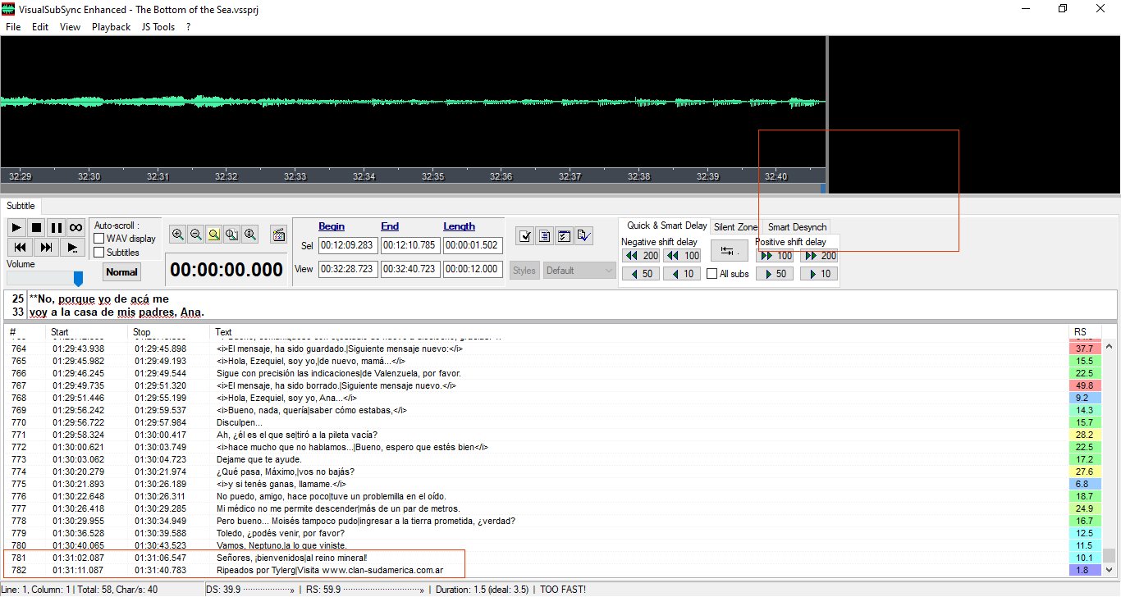Click the zoom out magnifier icon

195,235
